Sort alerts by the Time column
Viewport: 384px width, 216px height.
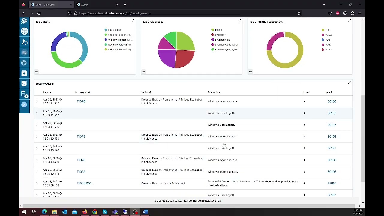pyautogui.click(x=47, y=92)
